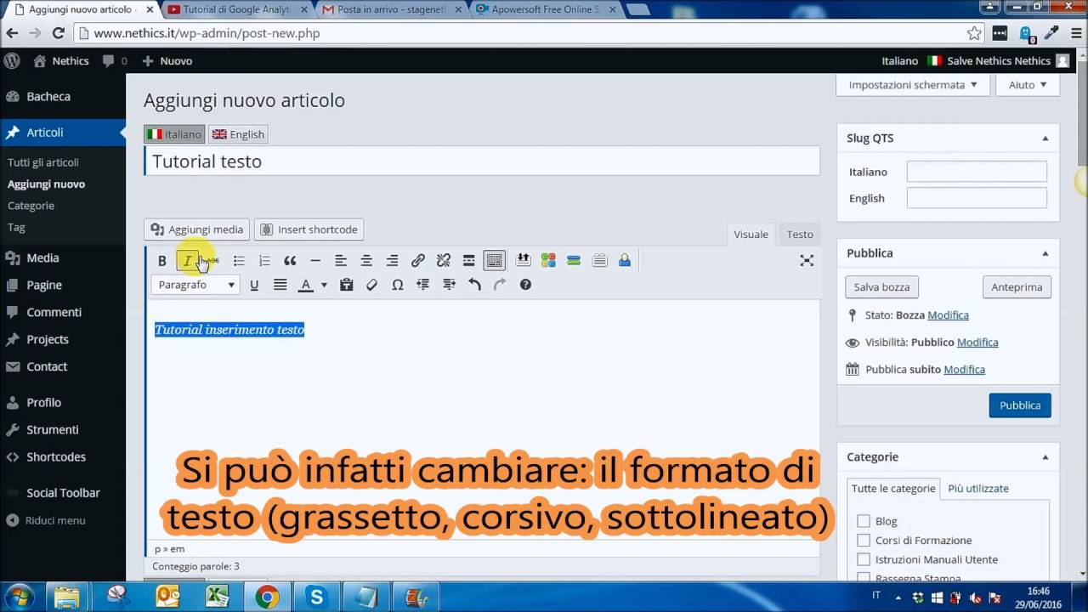Open Più utilizzate categories tab
Image resolution: width=1088 pixels, height=612 pixels.
[x=978, y=489]
